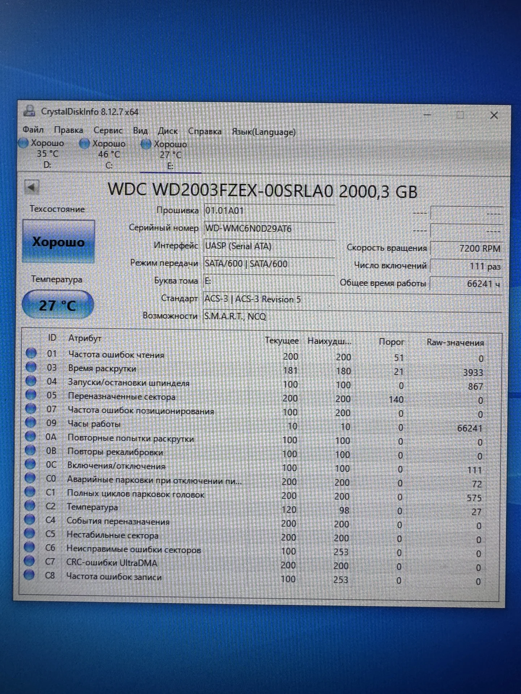The image size is (521, 694).
Task: Click status icon for attribute C4
Action: (x=29, y=519)
